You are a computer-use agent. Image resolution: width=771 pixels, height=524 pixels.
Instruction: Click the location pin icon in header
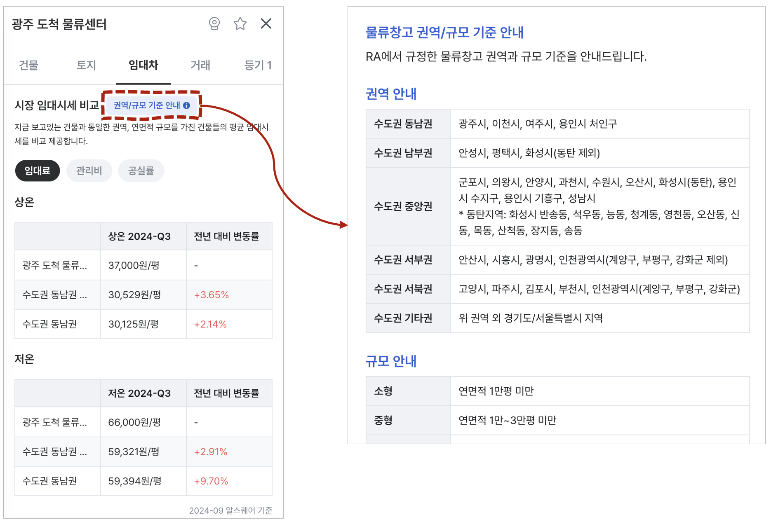pyautogui.click(x=214, y=24)
